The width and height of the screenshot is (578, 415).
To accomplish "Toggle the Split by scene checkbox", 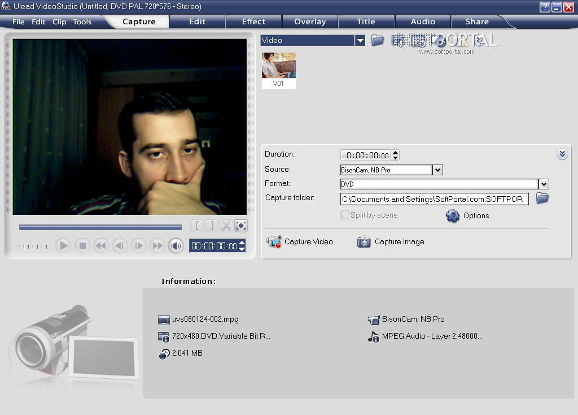I will 345,215.
